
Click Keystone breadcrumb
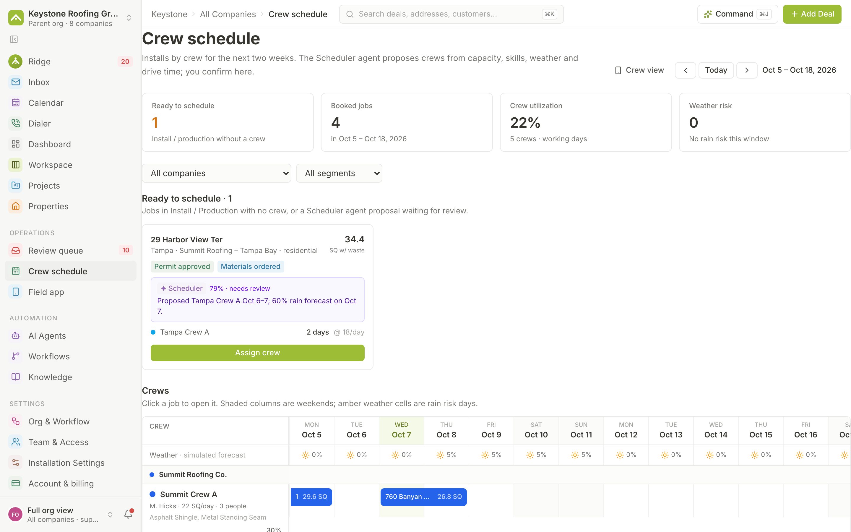tap(169, 14)
